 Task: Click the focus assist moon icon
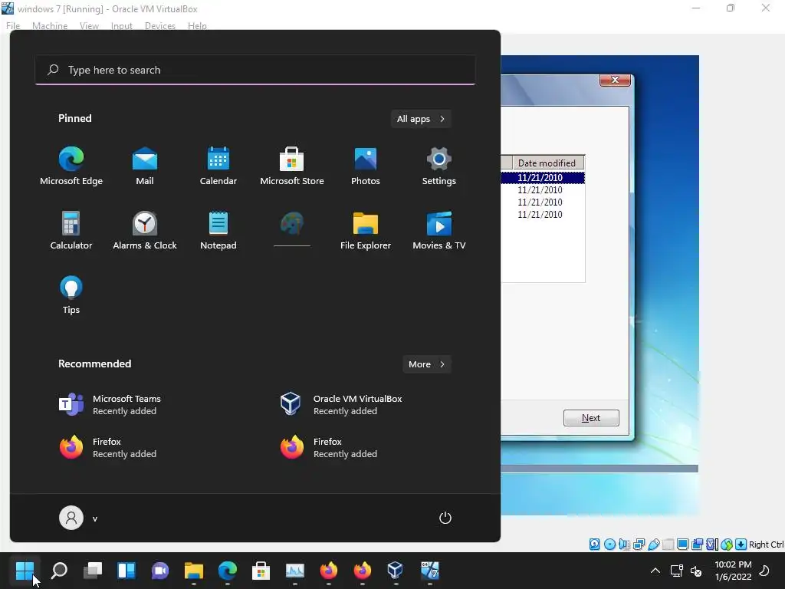[764, 571]
